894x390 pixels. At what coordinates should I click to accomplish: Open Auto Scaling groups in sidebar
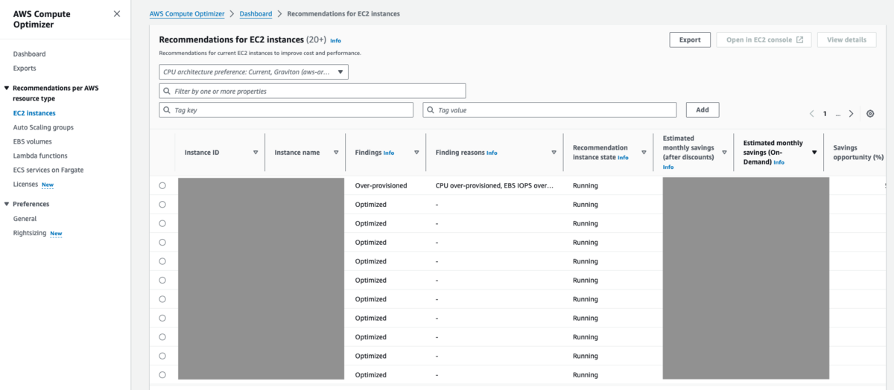(x=43, y=127)
